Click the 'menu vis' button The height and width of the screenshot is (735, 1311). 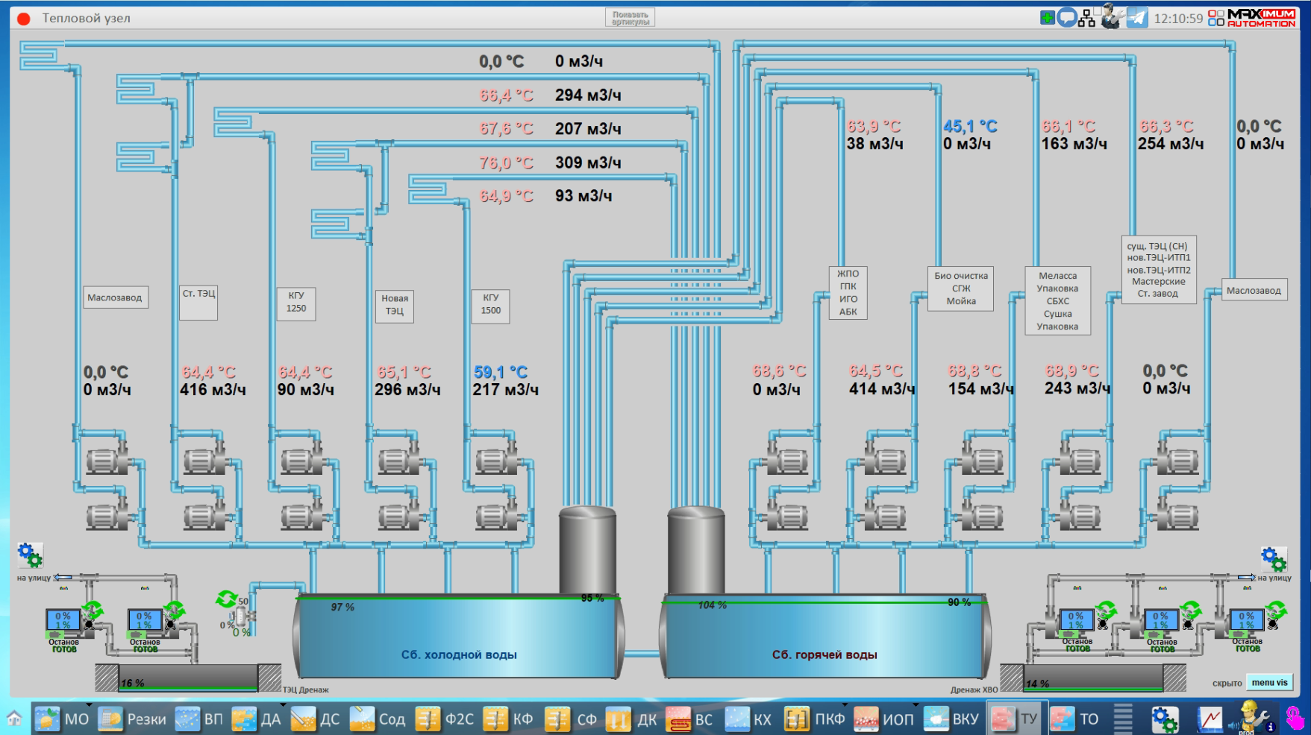[x=1269, y=682]
